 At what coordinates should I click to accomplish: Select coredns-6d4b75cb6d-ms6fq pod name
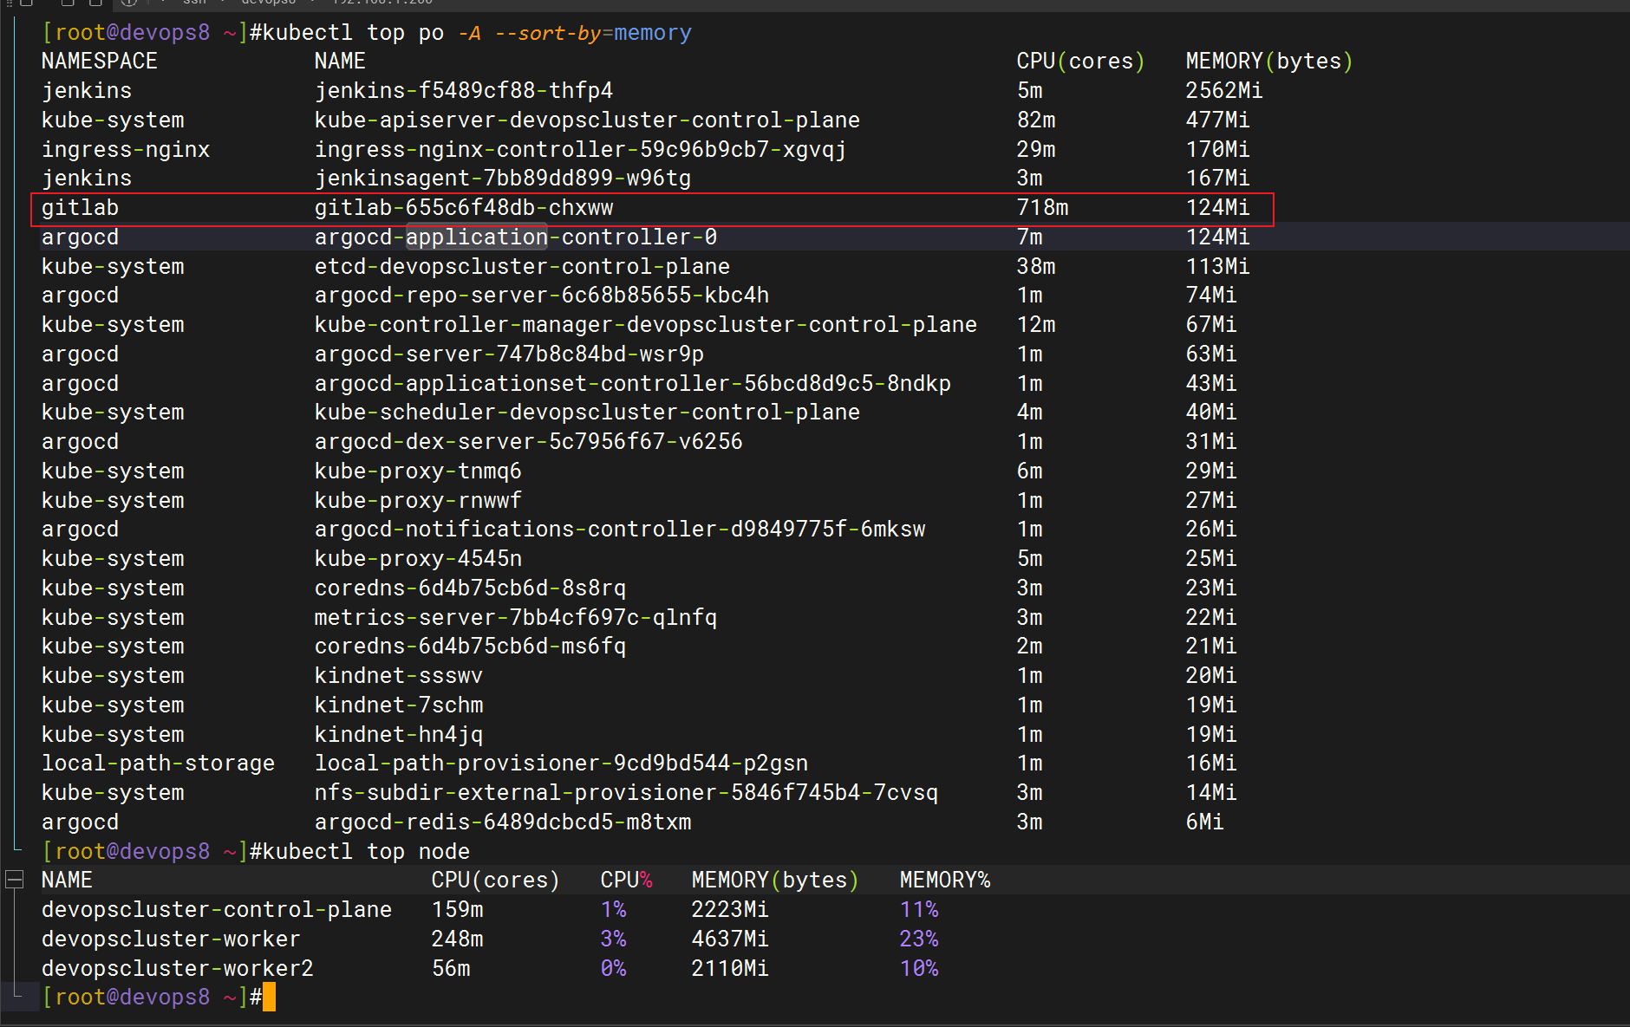click(470, 647)
